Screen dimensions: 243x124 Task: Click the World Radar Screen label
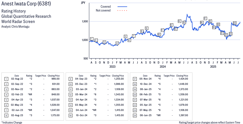tap(18, 21)
